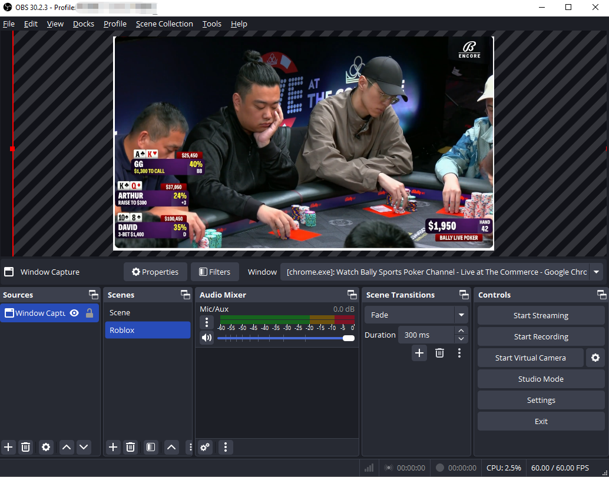The height and width of the screenshot is (477, 609).
Task: Open the Scene Collection menu
Action: click(164, 24)
